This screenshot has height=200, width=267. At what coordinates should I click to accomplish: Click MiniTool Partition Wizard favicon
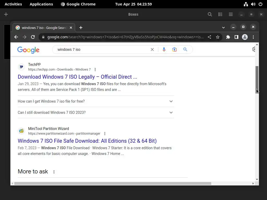click(21, 131)
